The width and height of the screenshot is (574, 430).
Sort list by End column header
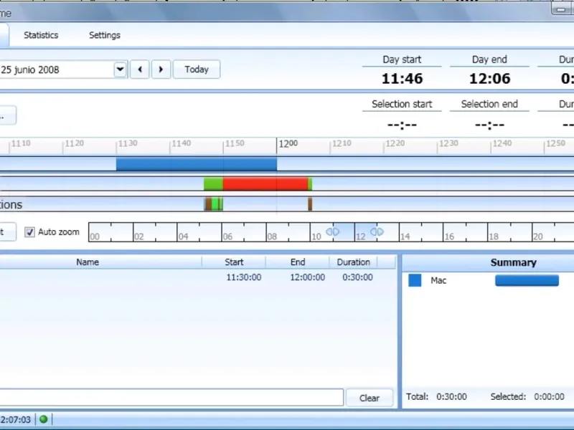coord(298,262)
